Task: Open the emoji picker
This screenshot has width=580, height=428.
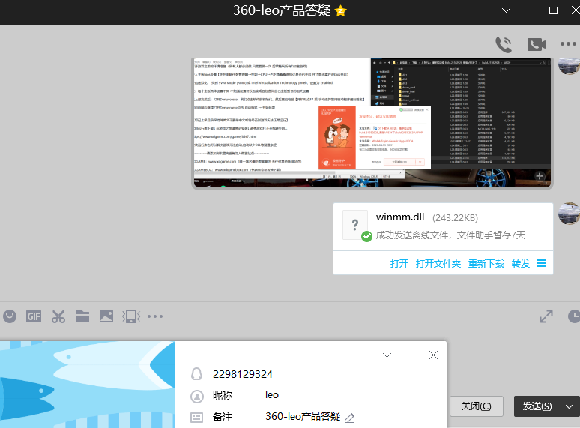Action: (x=10, y=316)
